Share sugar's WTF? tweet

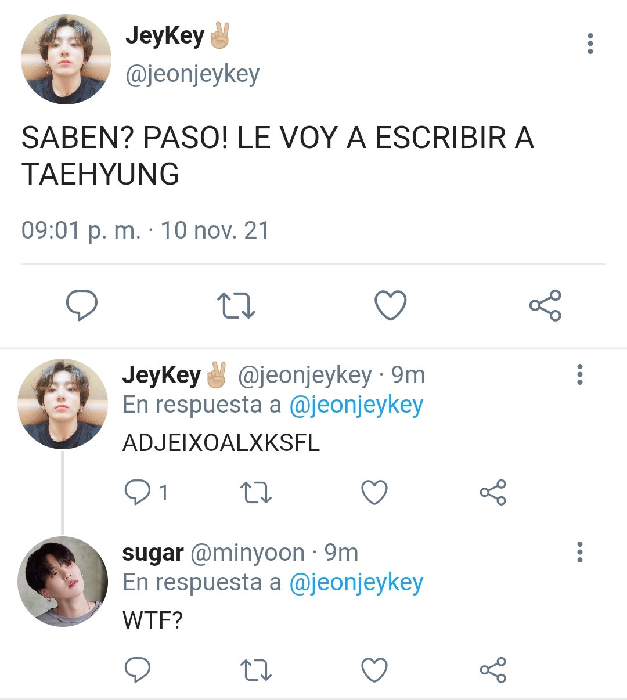493,670
